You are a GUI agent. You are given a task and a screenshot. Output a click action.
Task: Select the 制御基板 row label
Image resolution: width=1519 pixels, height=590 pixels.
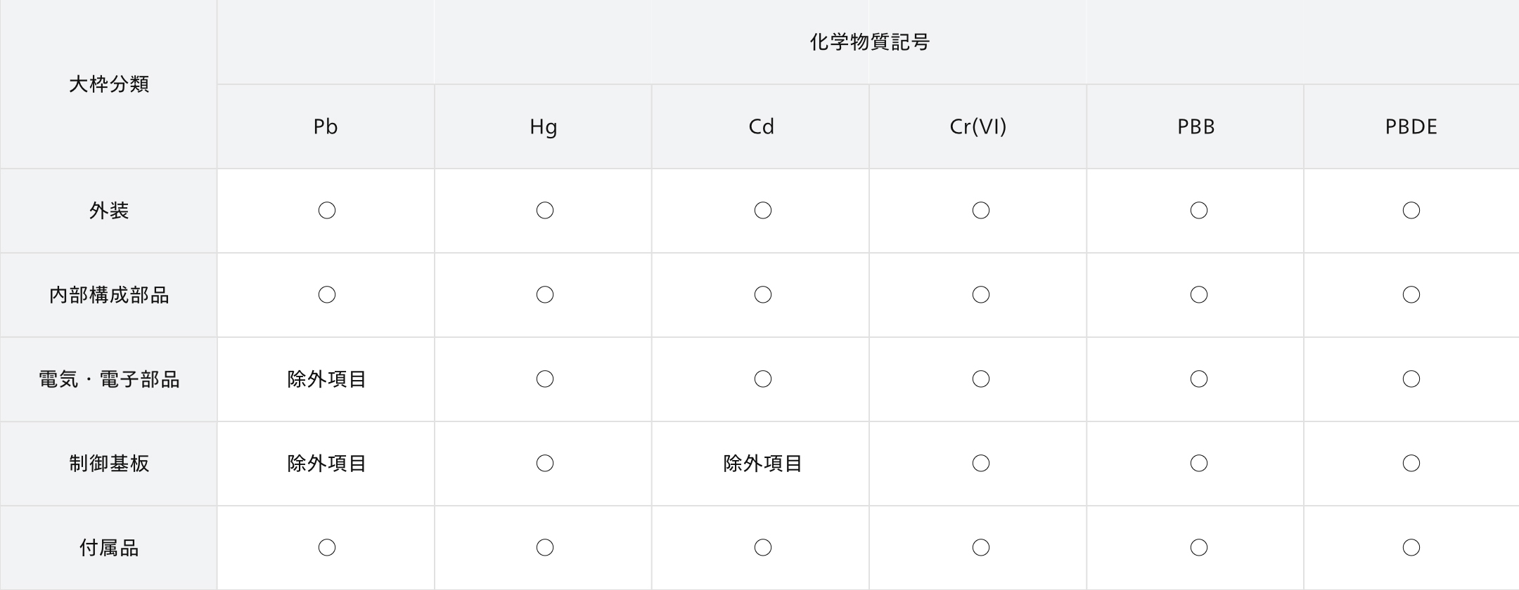[109, 464]
